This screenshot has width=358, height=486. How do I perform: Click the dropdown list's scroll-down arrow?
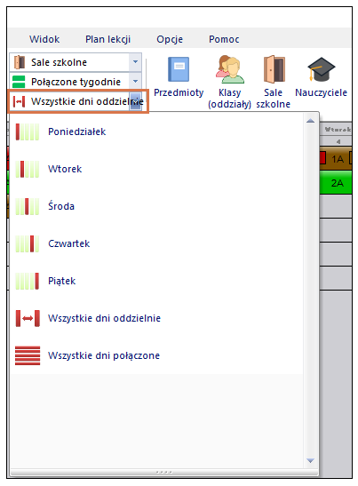point(310,460)
